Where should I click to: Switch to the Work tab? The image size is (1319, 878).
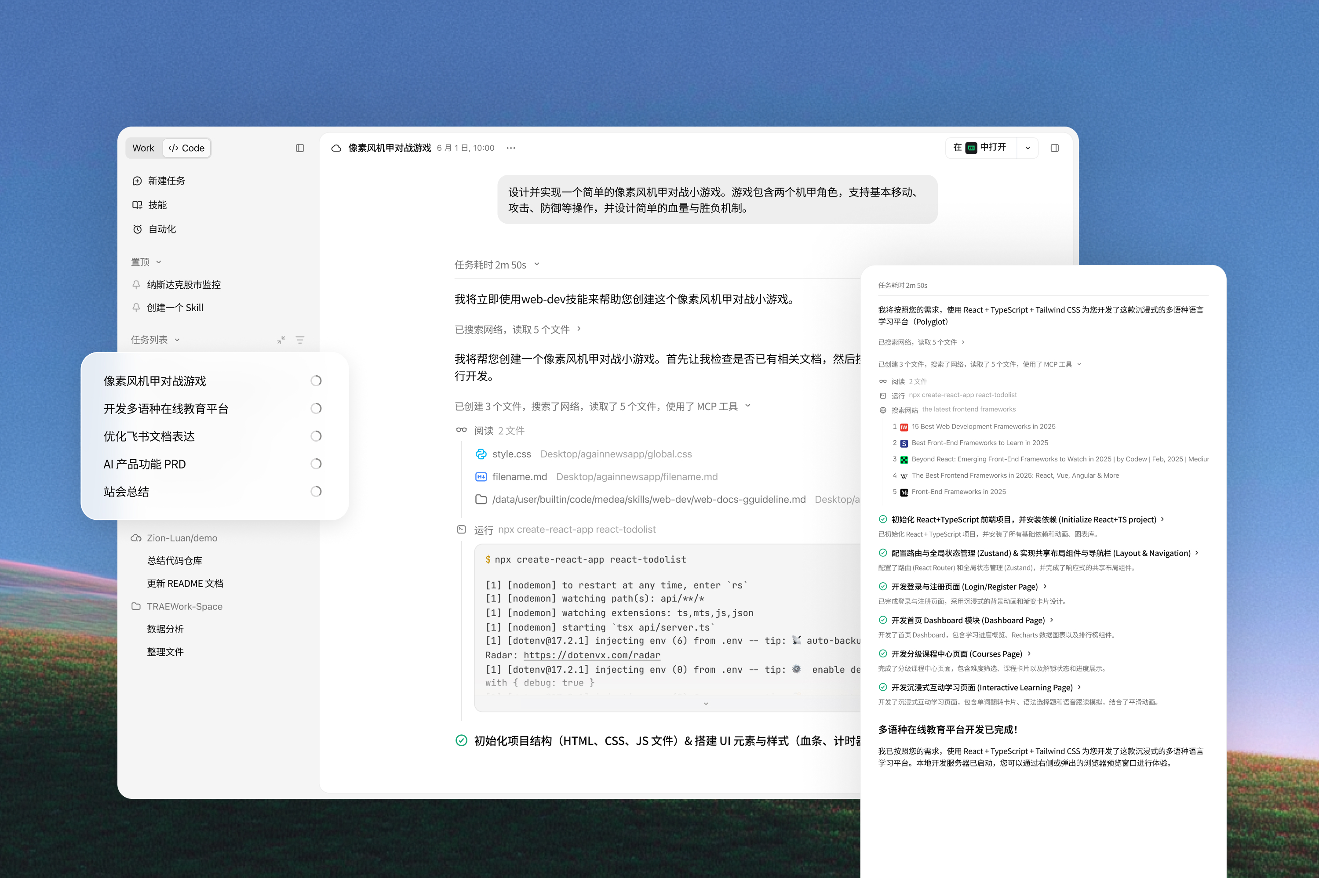(143, 148)
